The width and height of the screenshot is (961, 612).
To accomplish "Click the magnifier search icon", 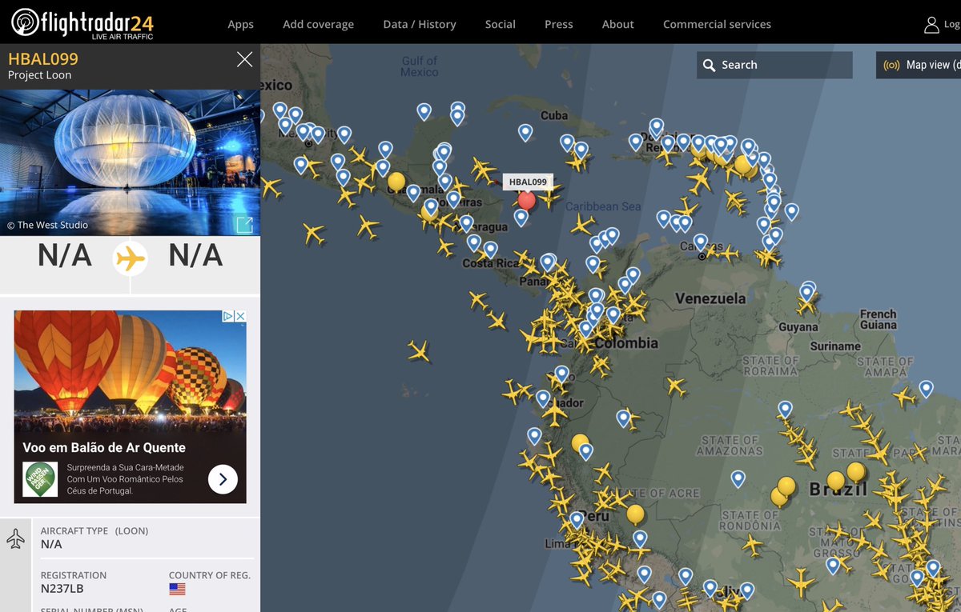I will [709, 65].
